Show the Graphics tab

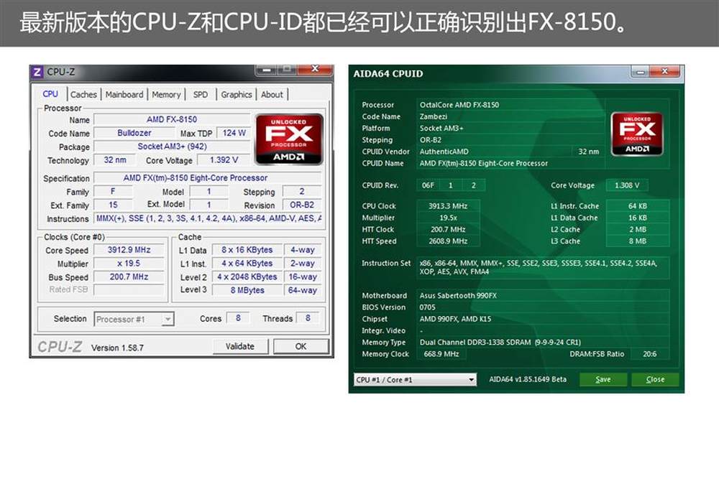click(237, 95)
